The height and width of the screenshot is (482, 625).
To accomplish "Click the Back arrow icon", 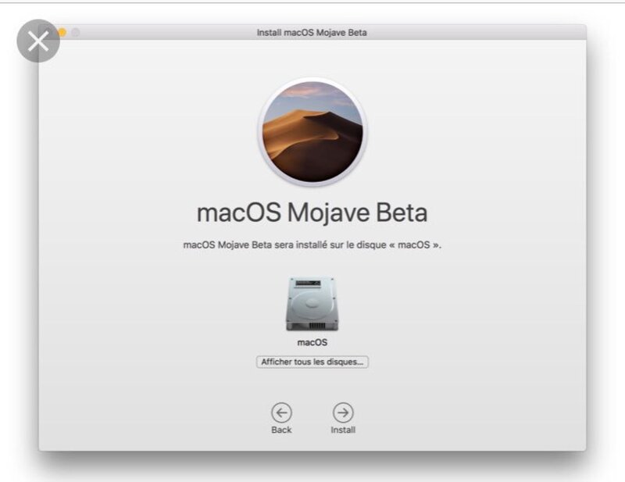I will coord(281,412).
